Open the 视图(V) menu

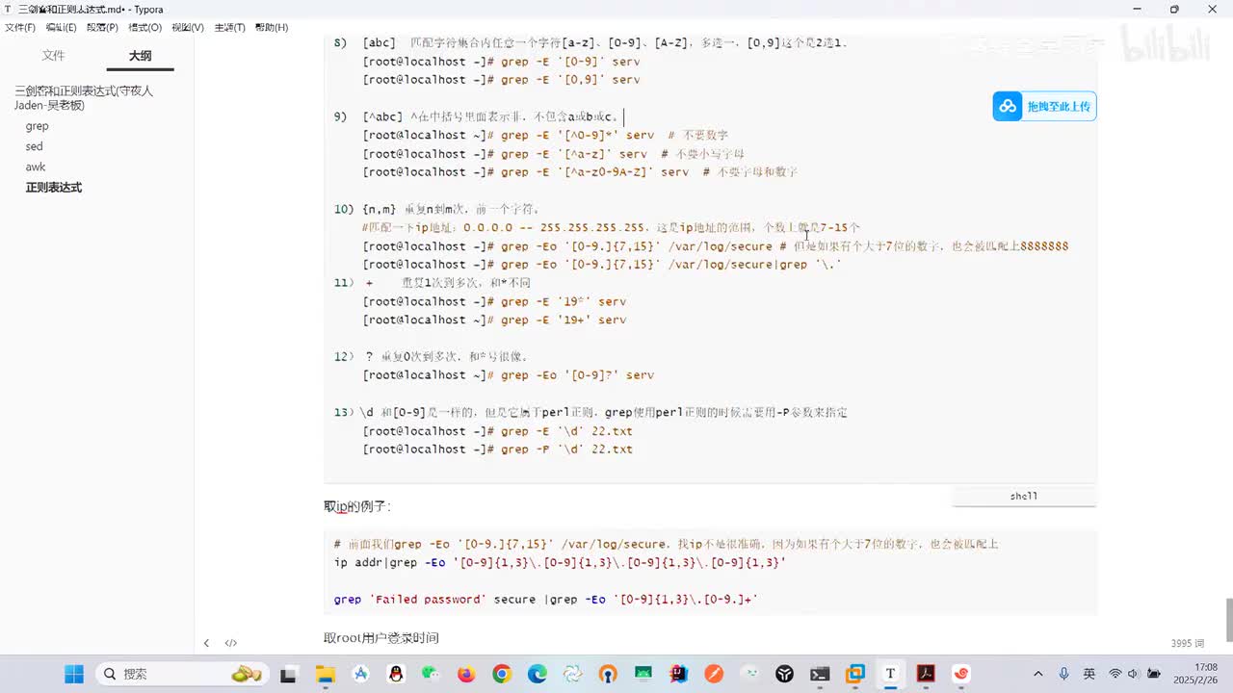pyautogui.click(x=187, y=27)
